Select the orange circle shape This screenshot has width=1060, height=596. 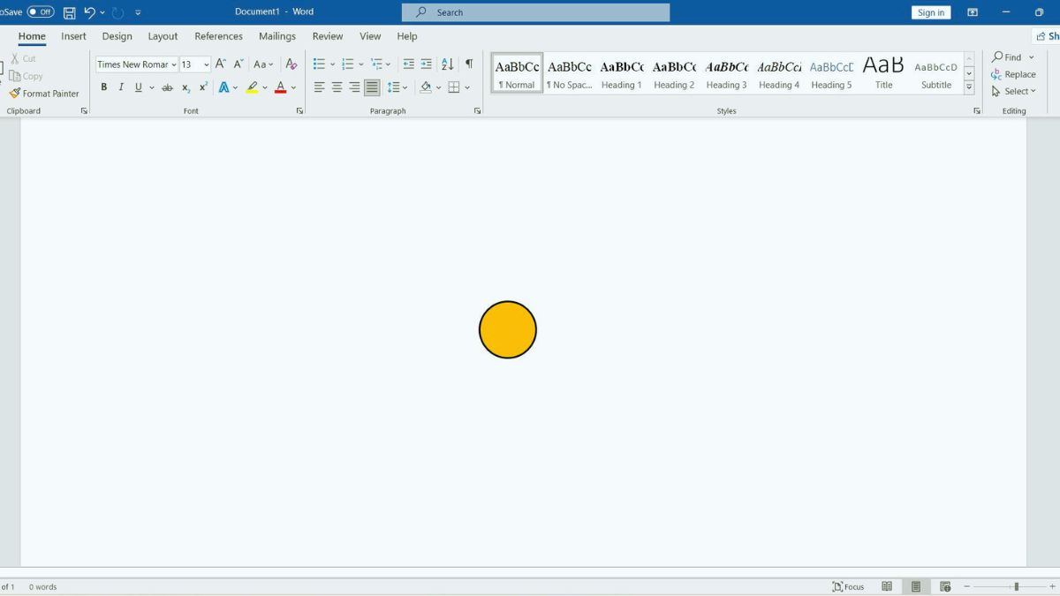pos(508,330)
